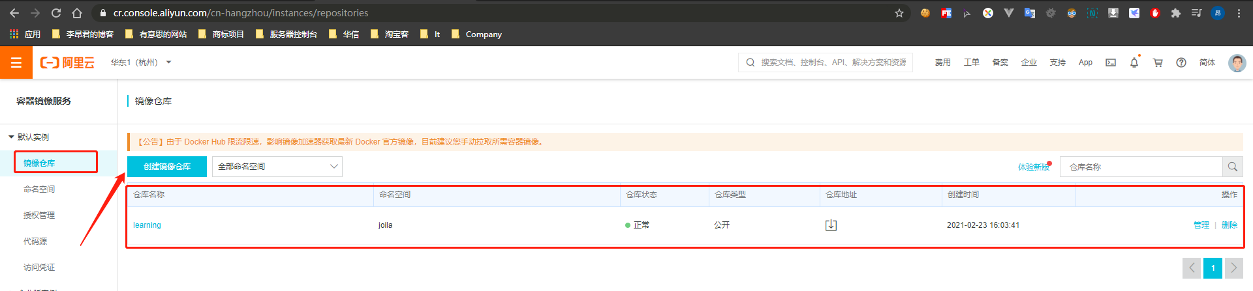Go to next page arrow
Screen dimensions: 1253x291
pos(1233,268)
